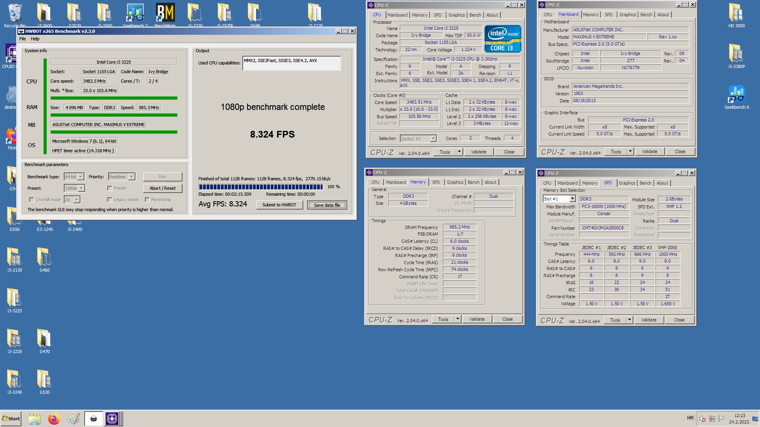Click the Tools button in CPU-Z Memory window
760x427 pixels.
443,319
